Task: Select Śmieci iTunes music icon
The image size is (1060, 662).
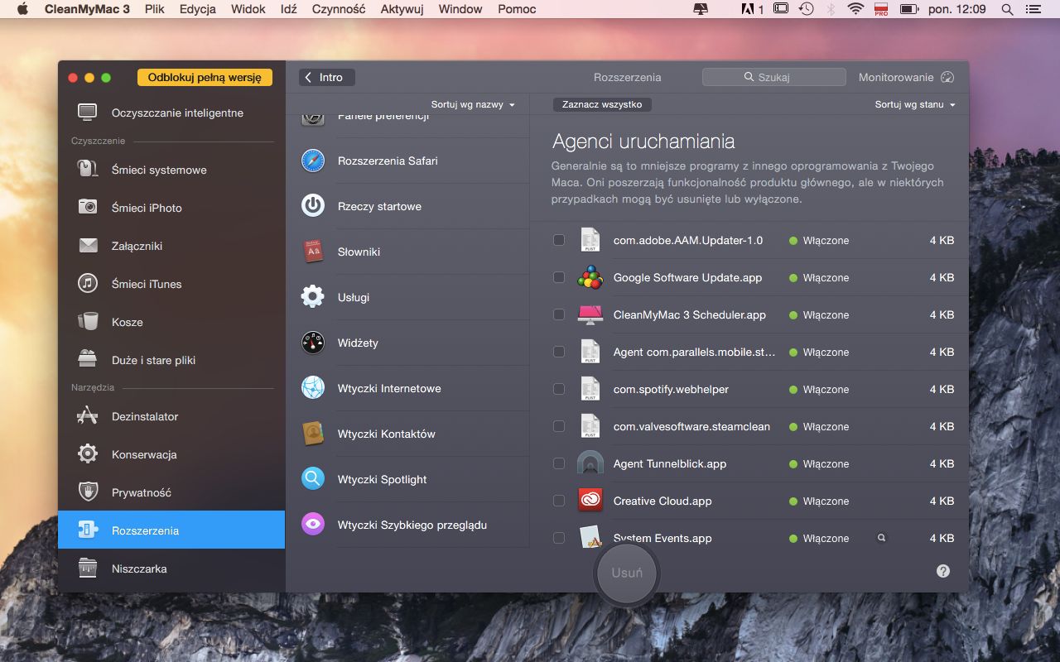Action: click(x=87, y=283)
